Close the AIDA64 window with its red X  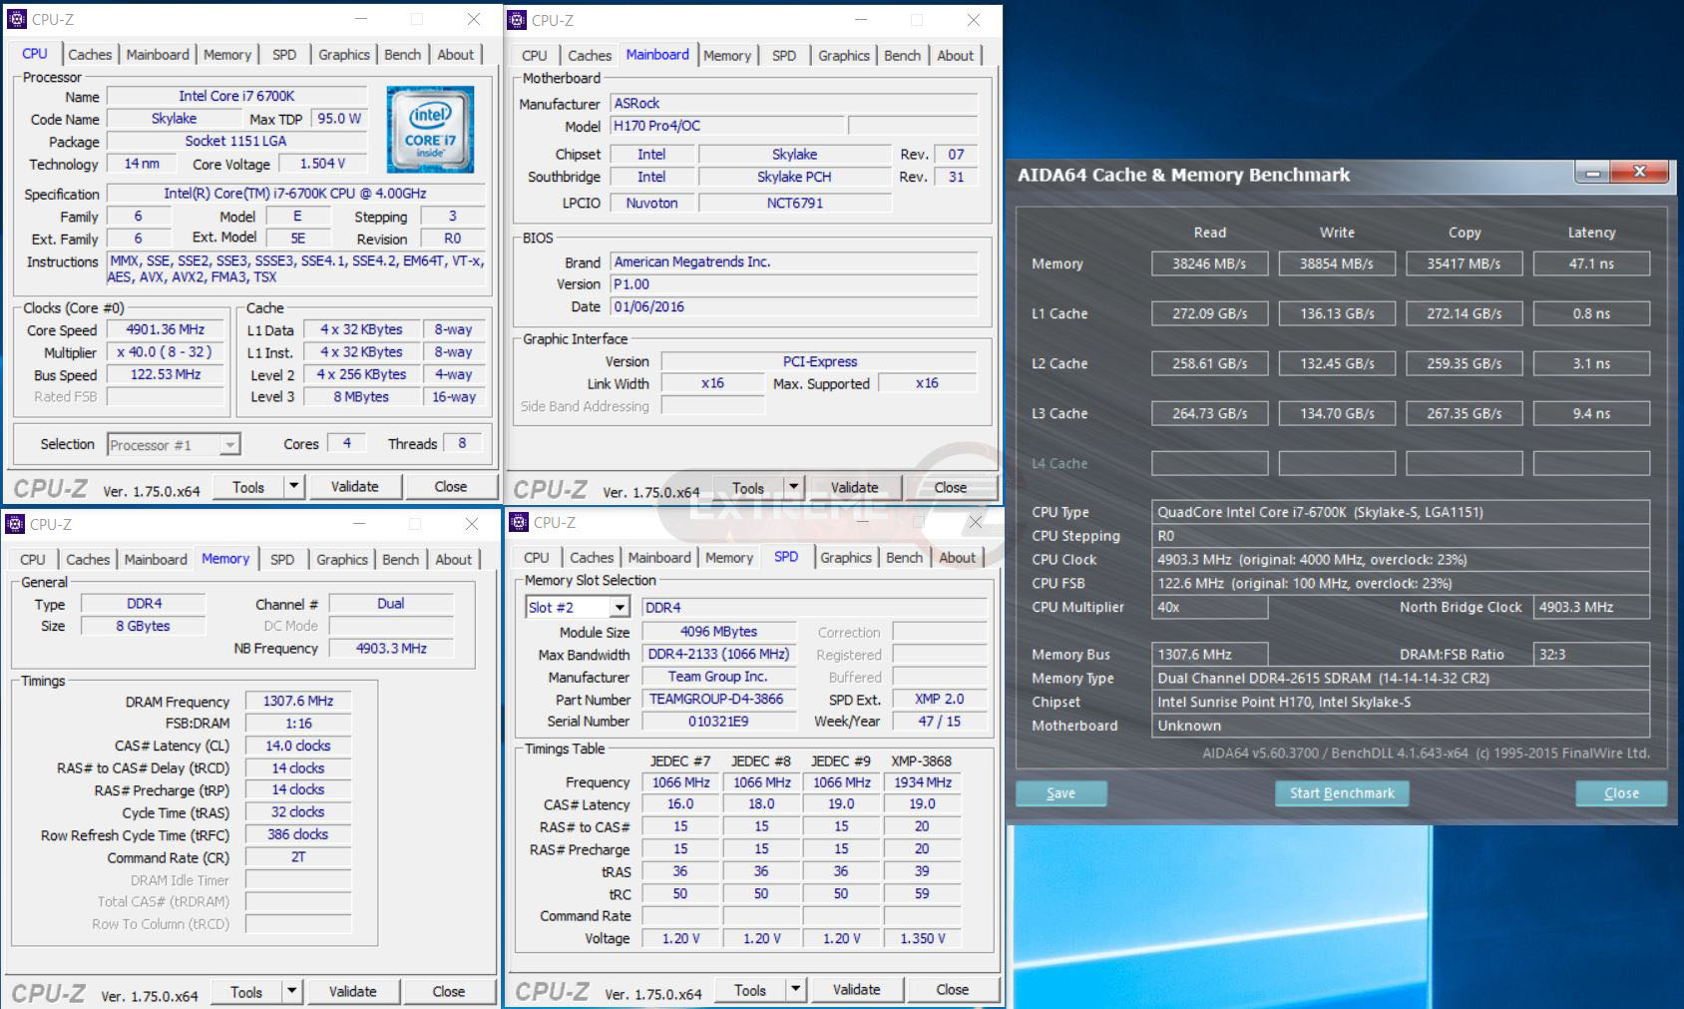(x=1639, y=173)
